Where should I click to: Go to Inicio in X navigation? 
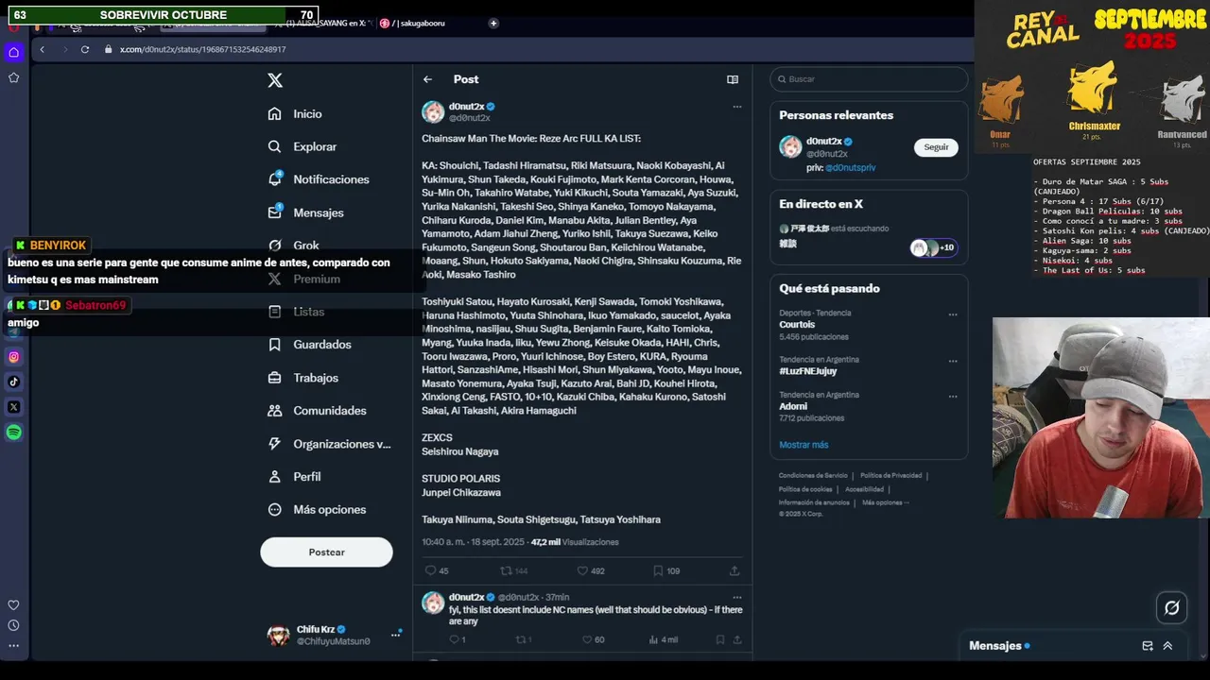(x=295, y=113)
